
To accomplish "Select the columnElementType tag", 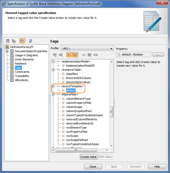I will tap(78, 99).
